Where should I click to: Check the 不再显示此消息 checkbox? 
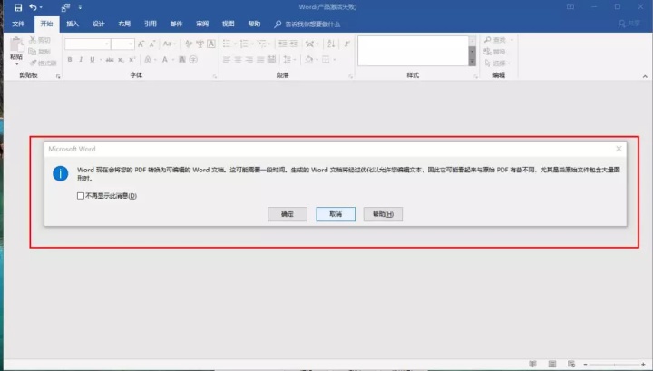tap(81, 196)
